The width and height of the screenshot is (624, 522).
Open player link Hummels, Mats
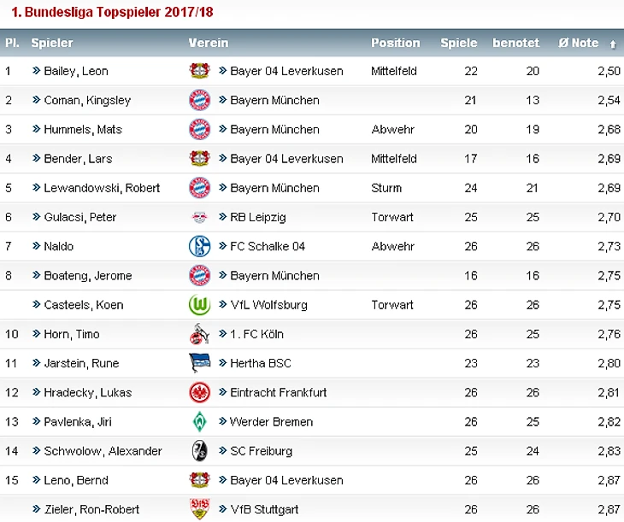83,130
